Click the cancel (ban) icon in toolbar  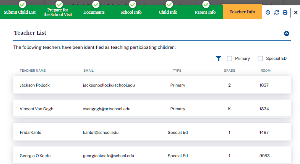coord(268,12)
